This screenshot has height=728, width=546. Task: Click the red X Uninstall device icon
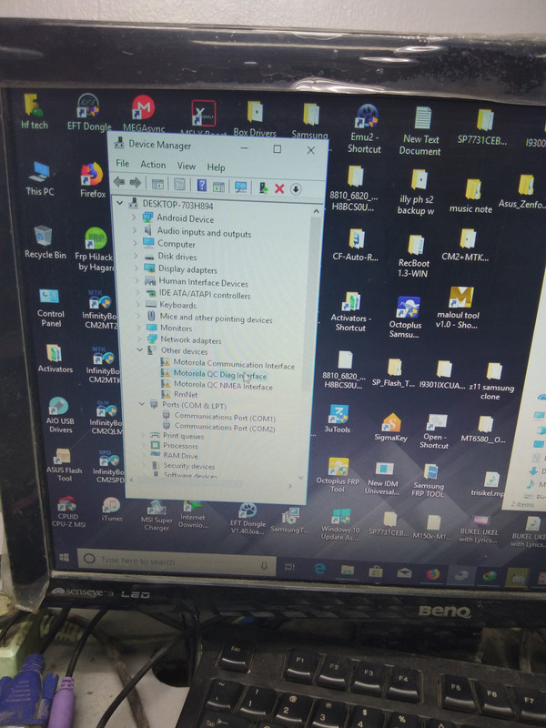click(279, 188)
